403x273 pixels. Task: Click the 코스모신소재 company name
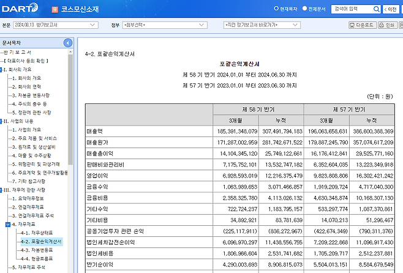tap(80, 10)
